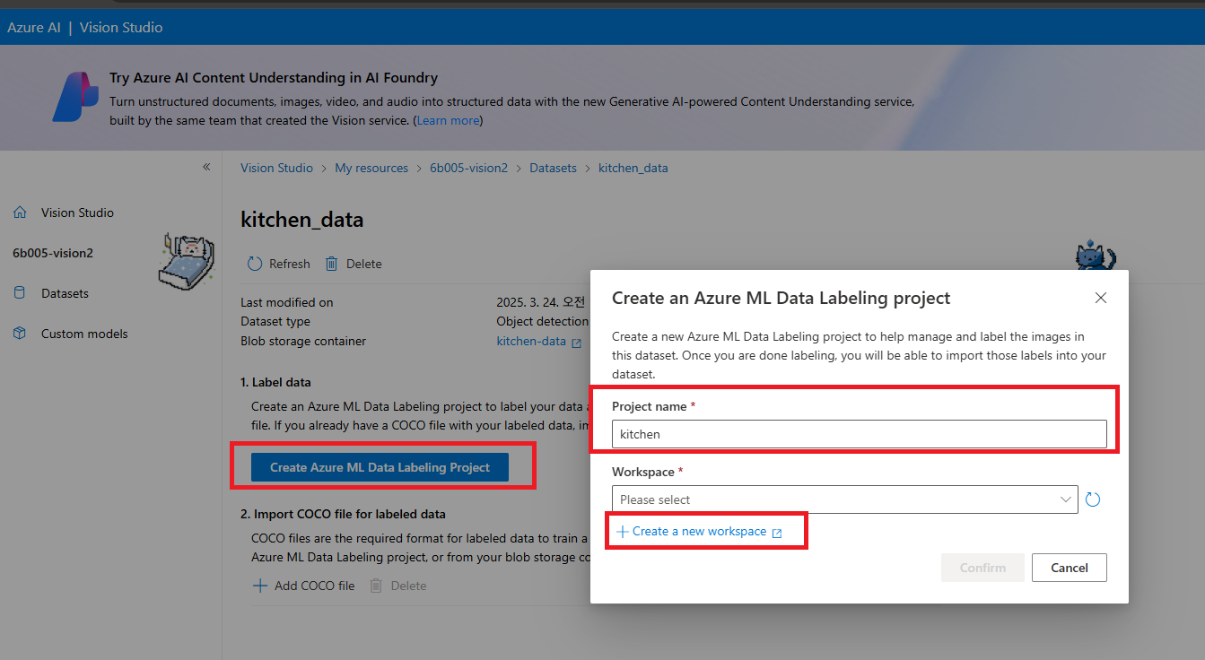Open the kitchen-data blob container link
This screenshot has width=1205, height=660.
coord(531,342)
